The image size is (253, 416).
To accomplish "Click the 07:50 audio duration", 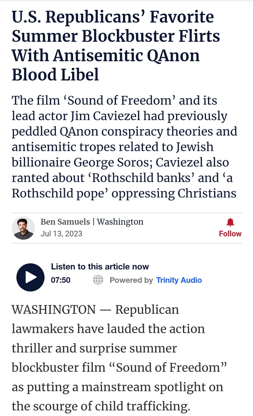I will 61,280.
